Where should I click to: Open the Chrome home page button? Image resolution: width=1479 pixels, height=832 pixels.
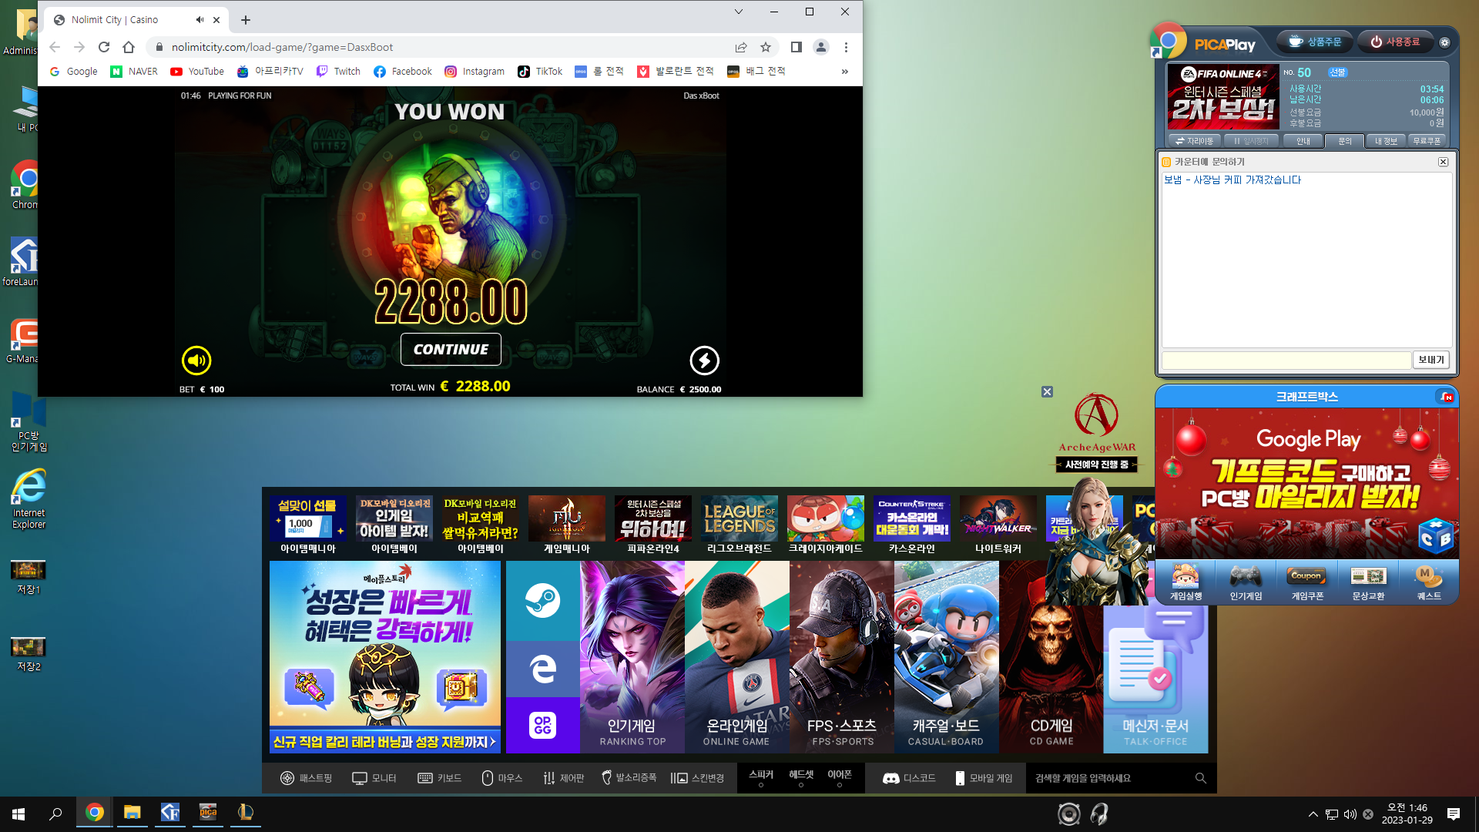(129, 47)
